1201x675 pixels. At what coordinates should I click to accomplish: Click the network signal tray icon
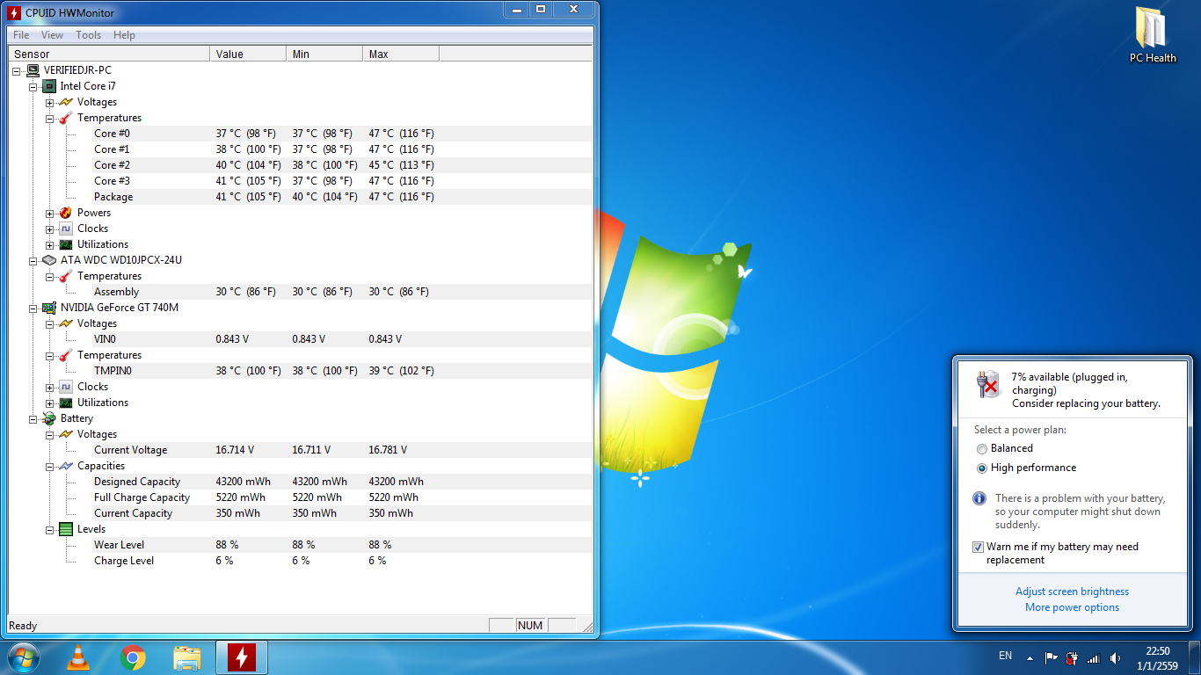point(1094,657)
